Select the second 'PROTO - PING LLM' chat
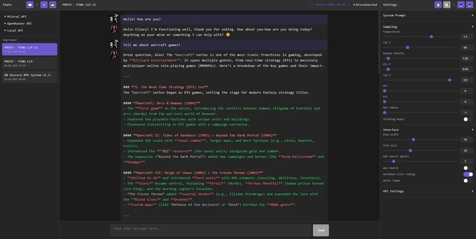 (x=30, y=63)
